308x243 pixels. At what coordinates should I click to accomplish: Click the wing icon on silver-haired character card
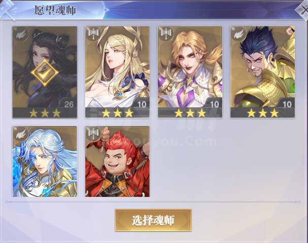pos(21,134)
